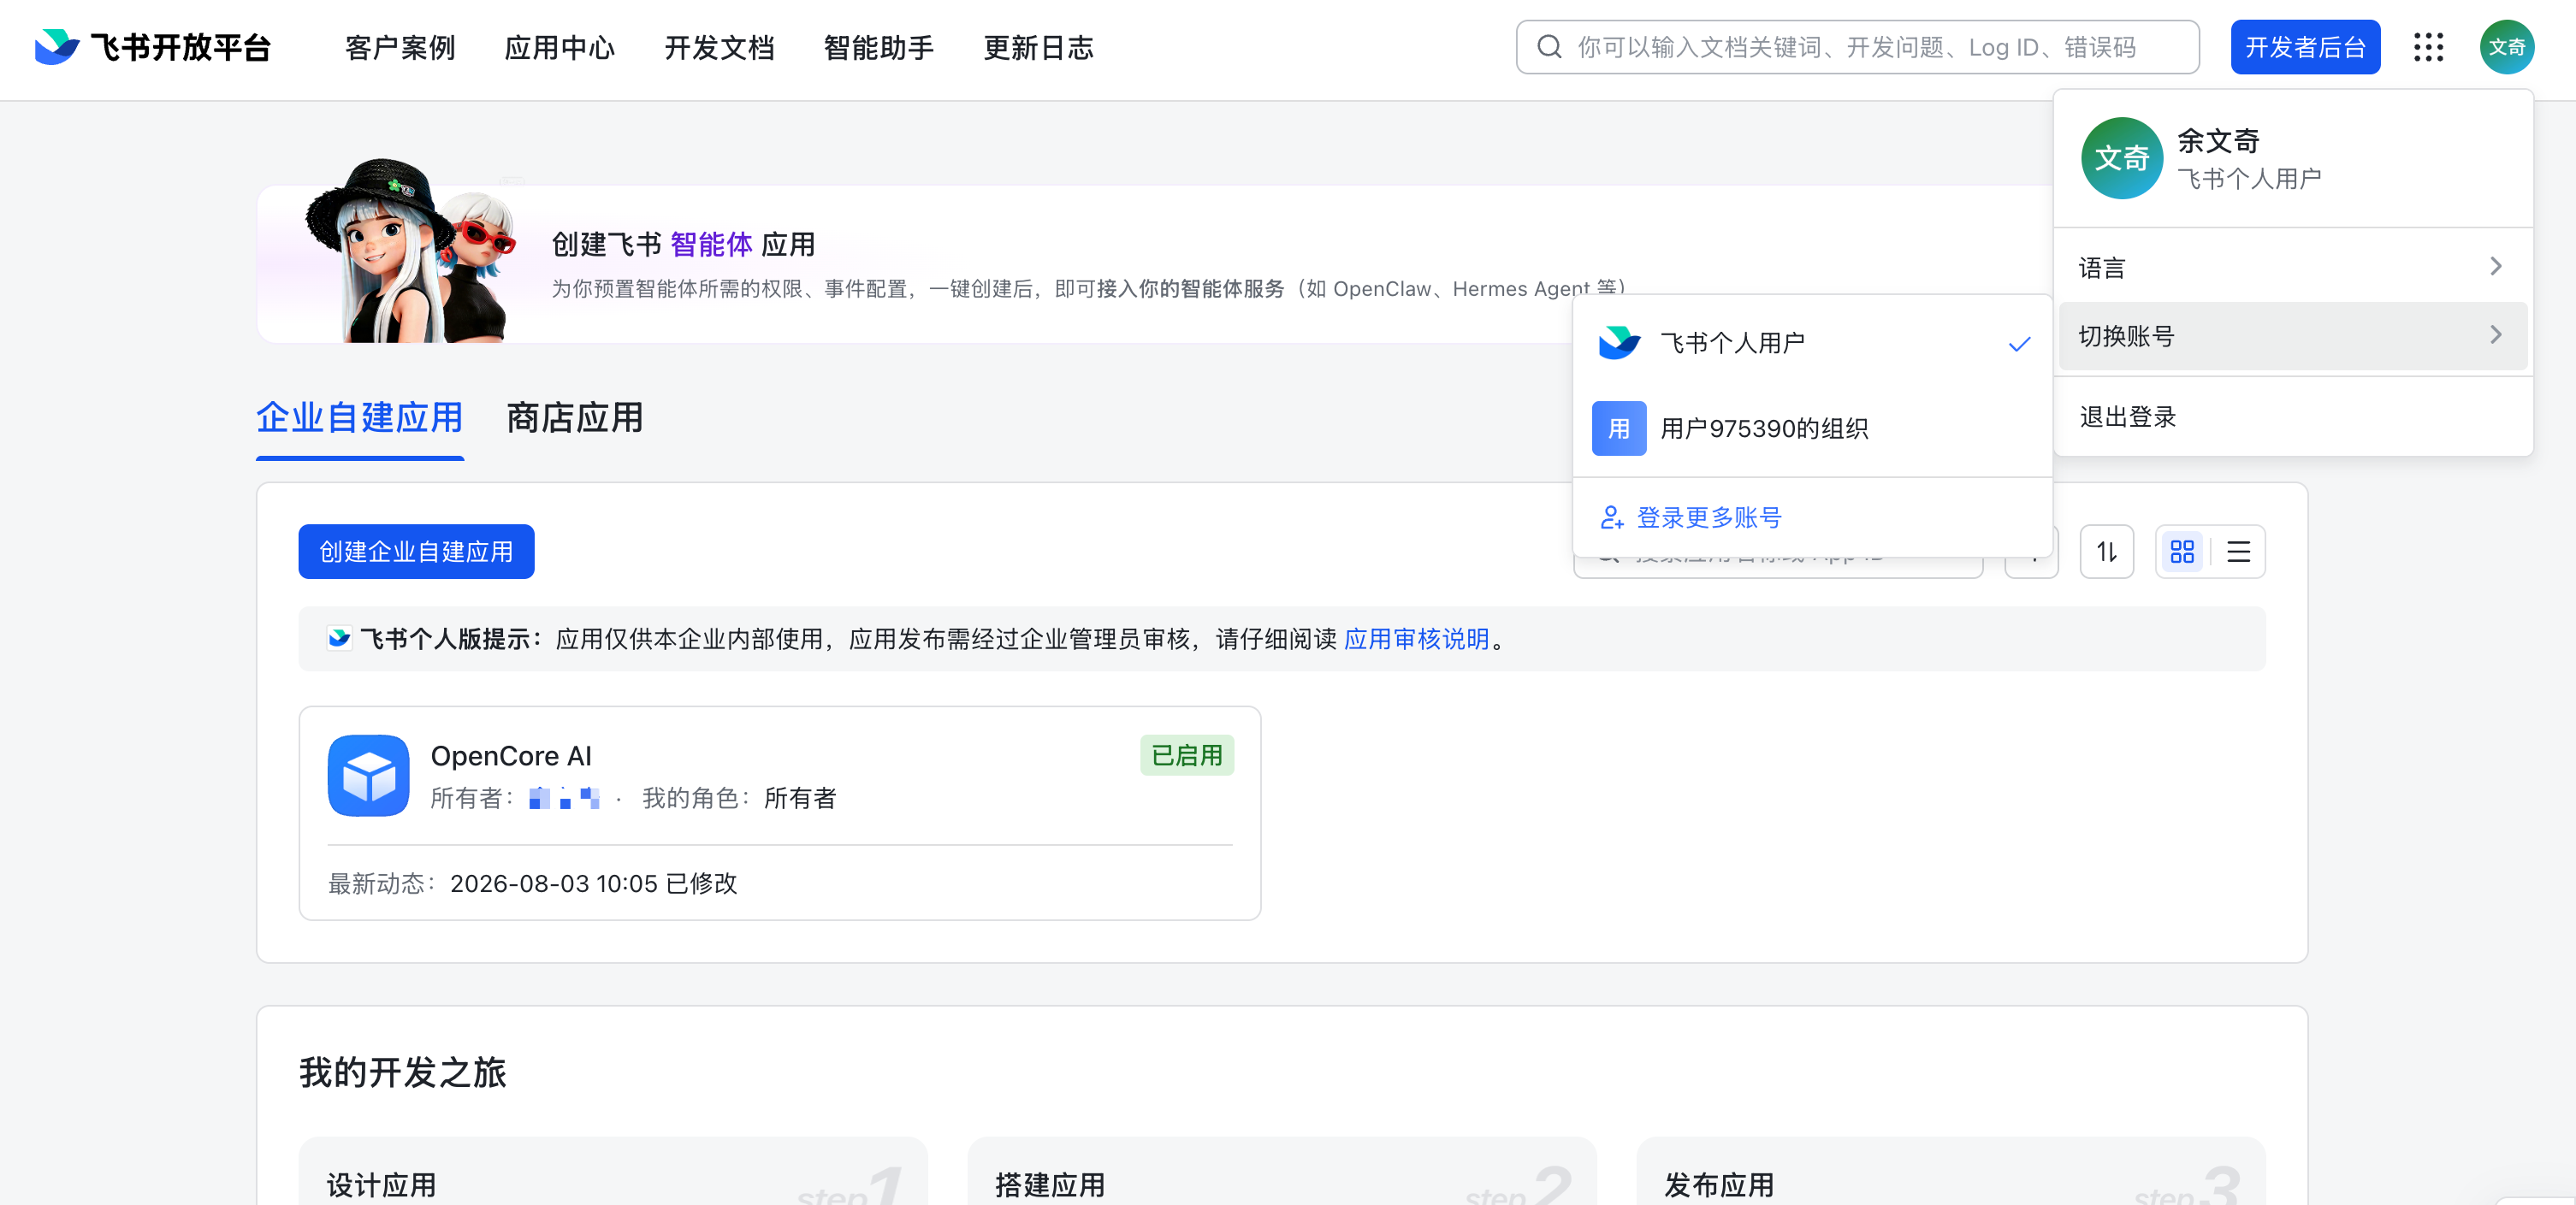Click the 创建飞书智能体应用 banner
Viewport: 2576px width, 1205px height.
(1154, 264)
